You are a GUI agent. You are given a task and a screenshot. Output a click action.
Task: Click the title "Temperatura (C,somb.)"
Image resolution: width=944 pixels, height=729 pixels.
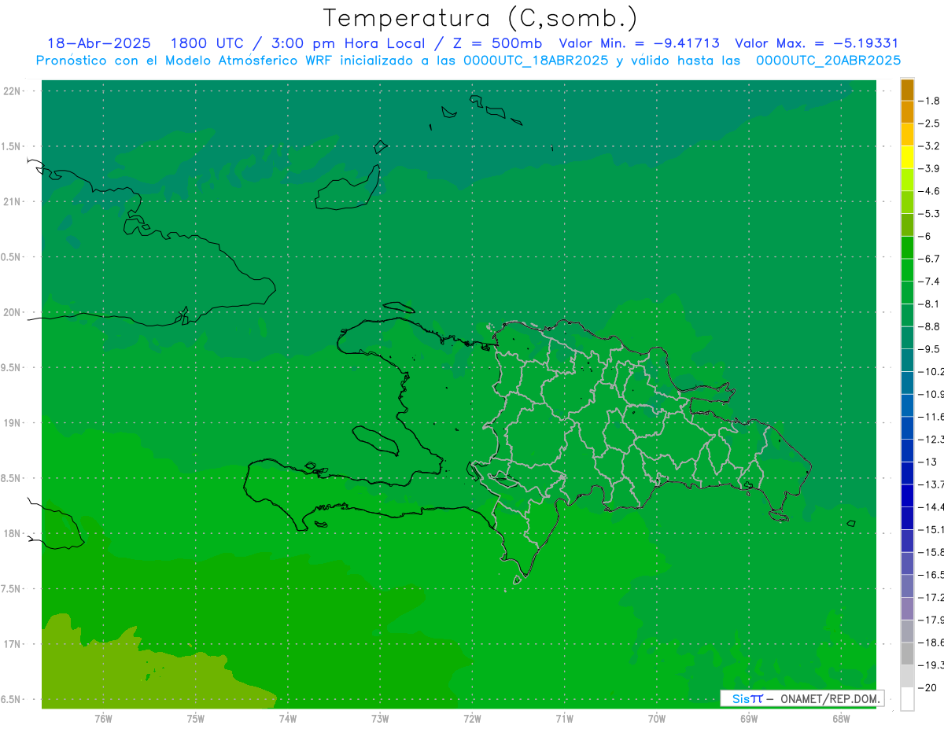[x=480, y=18]
